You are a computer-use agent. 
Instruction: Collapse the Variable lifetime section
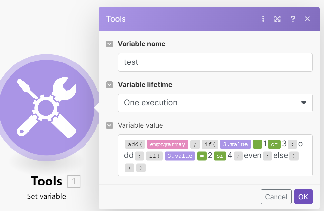pyautogui.click(x=109, y=85)
